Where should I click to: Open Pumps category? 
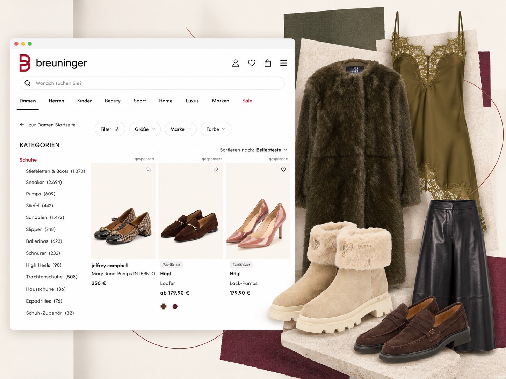pyautogui.click(x=41, y=194)
